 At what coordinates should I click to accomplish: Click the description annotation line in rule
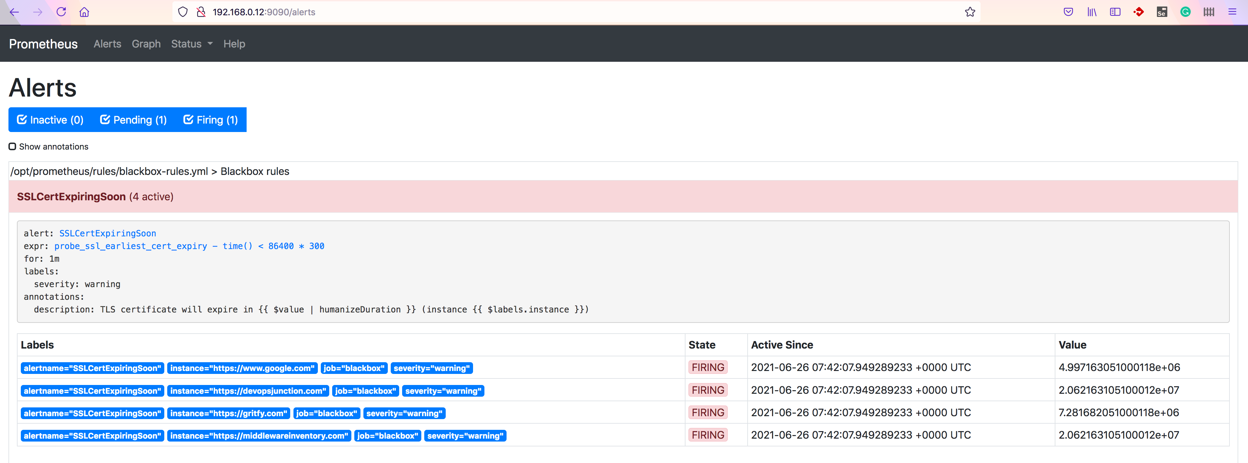(x=311, y=310)
